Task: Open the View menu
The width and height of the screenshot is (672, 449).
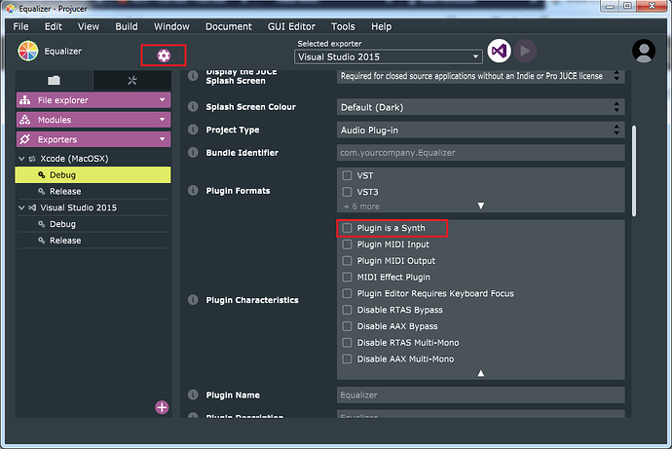Action: pyautogui.click(x=89, y=26)
